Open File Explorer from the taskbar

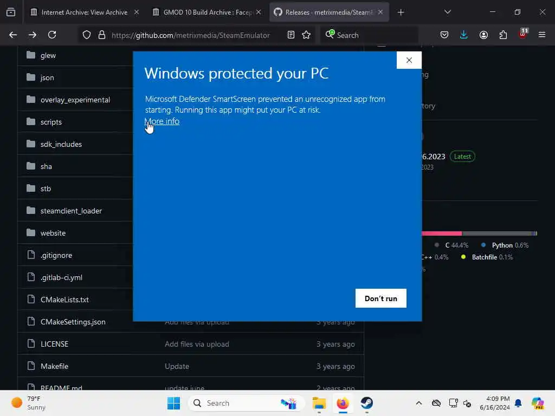[319, 403]
